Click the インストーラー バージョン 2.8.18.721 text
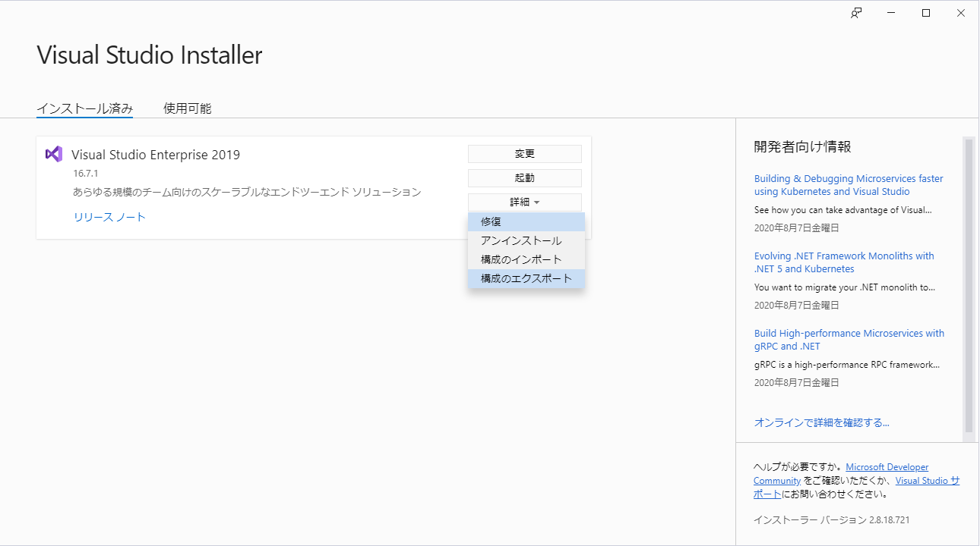The width and height of the screenshot is (980, 546). (831, 520)
